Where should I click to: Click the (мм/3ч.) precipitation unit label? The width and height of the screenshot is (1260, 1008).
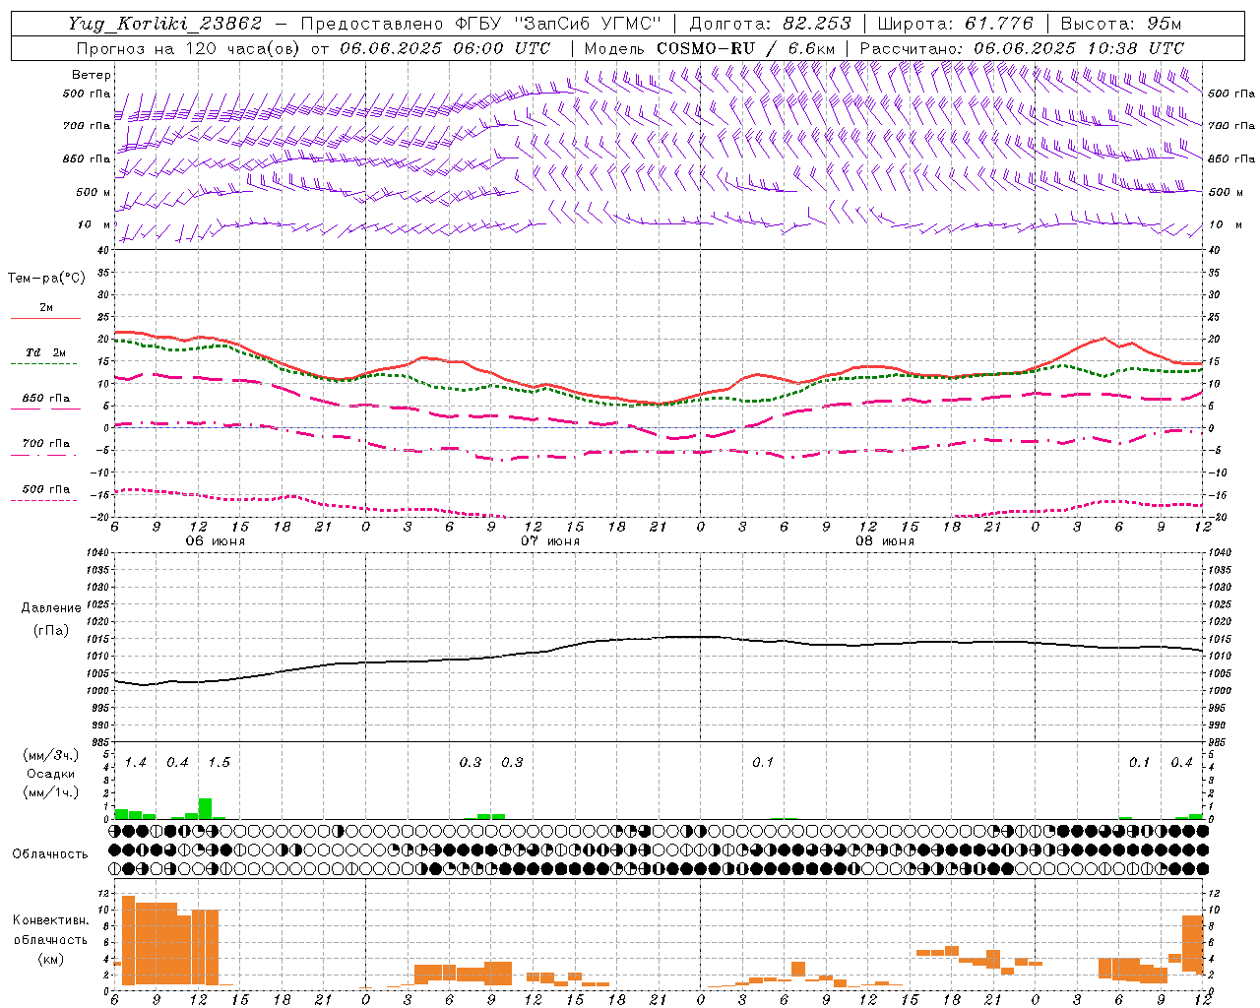pos(51,755)
